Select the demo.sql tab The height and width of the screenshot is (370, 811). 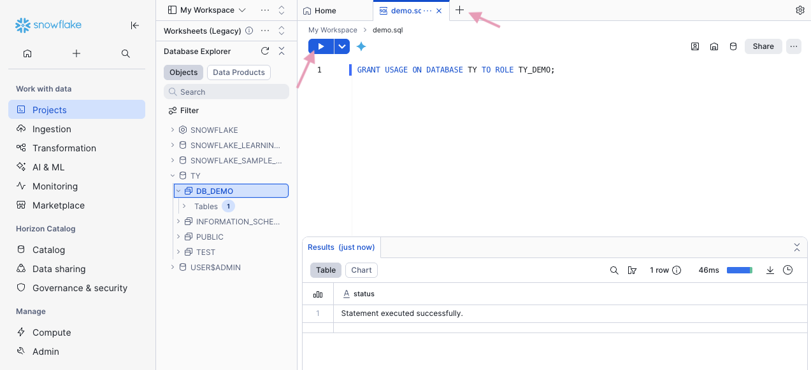[406, 11]
